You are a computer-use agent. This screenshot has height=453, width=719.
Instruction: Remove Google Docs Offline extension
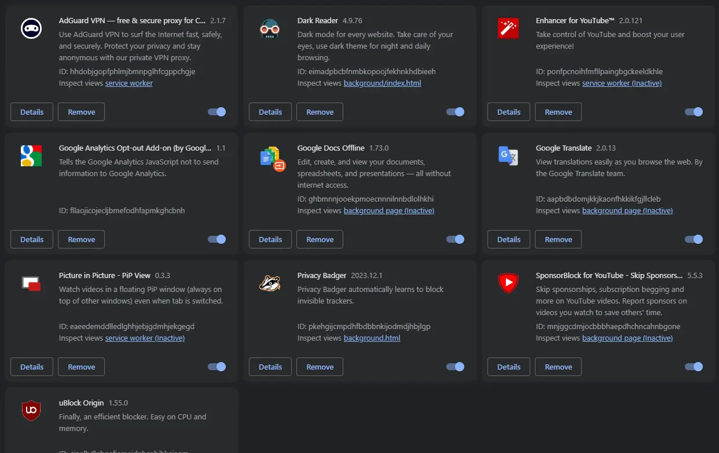[320, 239]
